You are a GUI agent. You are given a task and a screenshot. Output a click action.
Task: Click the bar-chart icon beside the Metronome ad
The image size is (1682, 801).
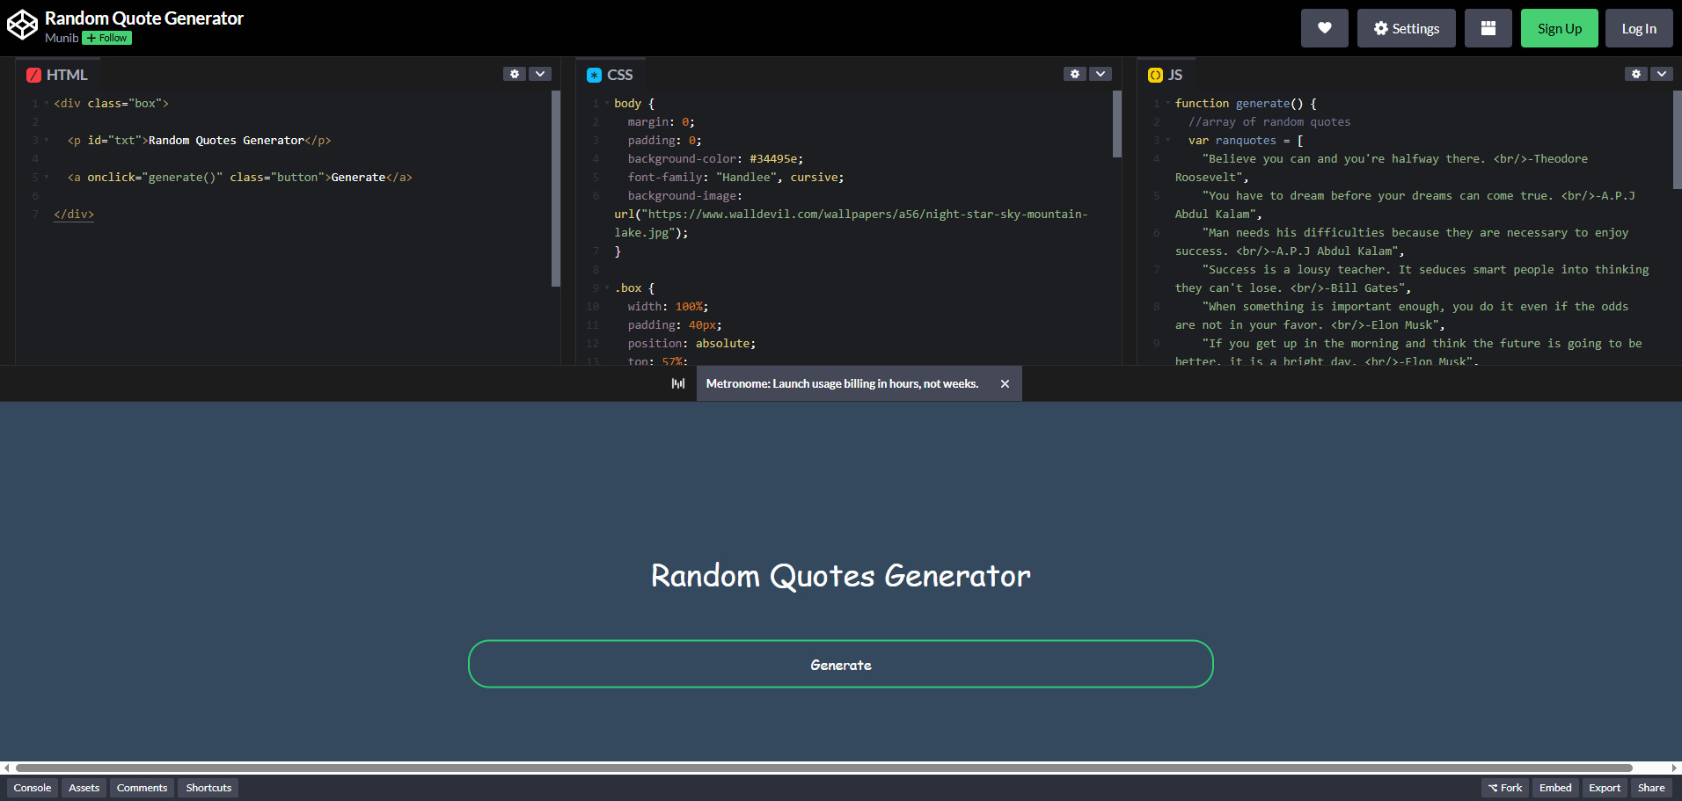[677, 383]
